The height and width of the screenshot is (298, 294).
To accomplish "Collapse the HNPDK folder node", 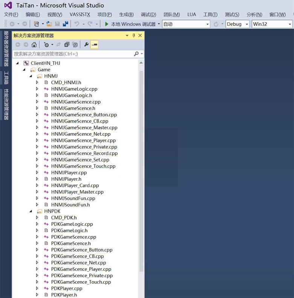I will pyautogui.click(x=31, y=211).
